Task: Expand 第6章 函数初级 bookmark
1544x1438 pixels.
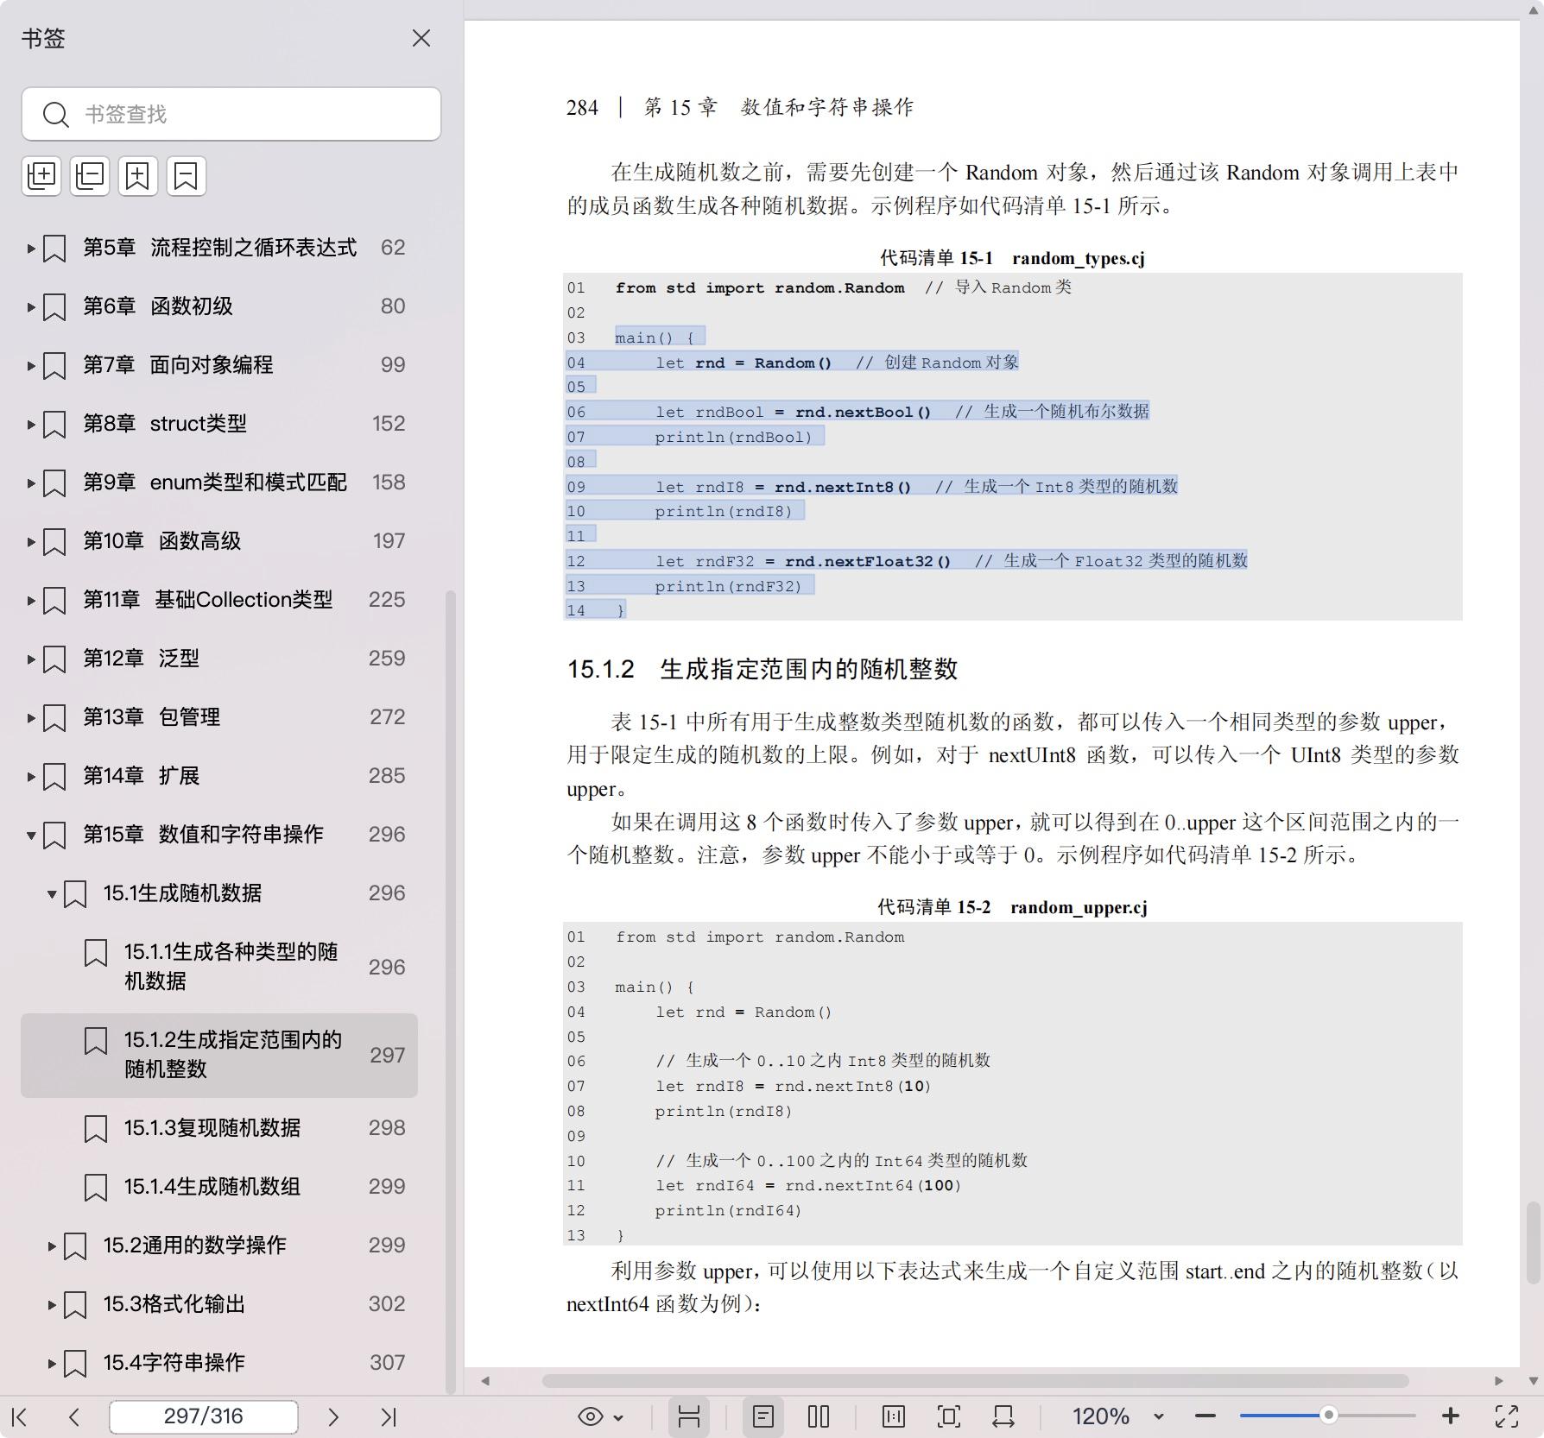Action: (31, 307)
